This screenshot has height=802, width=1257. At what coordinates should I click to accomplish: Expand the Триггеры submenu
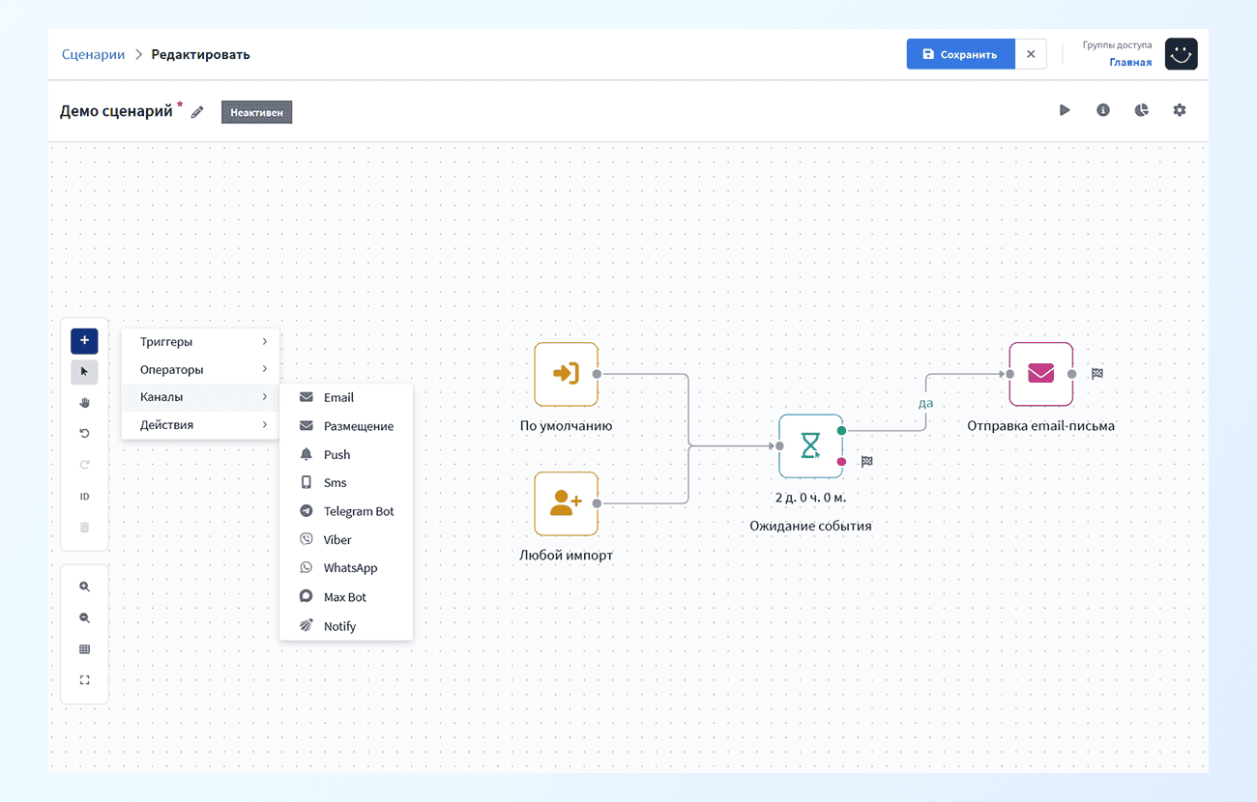tap(200, 342)
